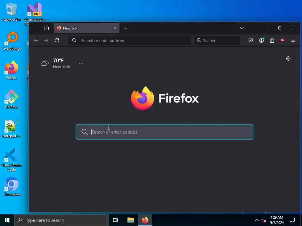Reload the current page
This screenshot has width=302, height=226.
(x=57, y=40)
